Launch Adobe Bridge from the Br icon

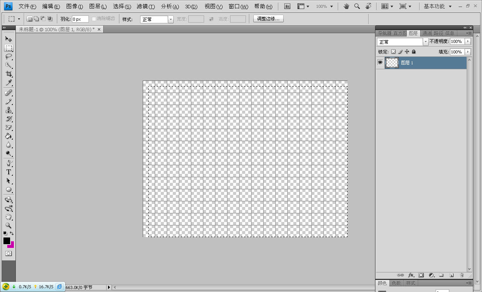click(x=287, y=6)
